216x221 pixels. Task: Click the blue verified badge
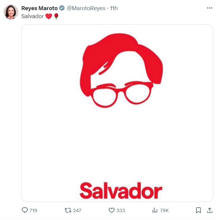click(62, 8)
